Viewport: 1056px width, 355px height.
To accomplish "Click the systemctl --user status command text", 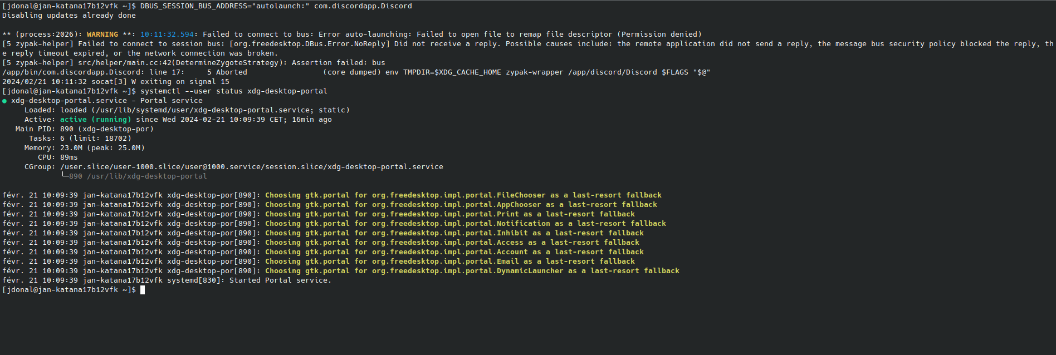I will pos(234,91).
